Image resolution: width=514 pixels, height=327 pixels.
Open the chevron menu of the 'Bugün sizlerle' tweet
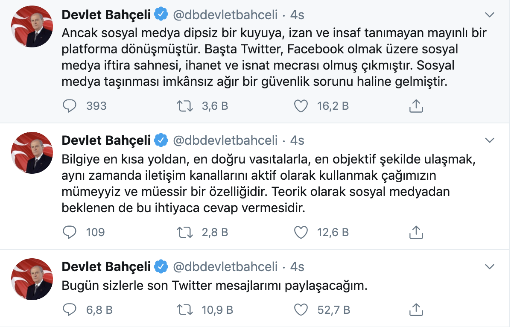pos(490,267)
